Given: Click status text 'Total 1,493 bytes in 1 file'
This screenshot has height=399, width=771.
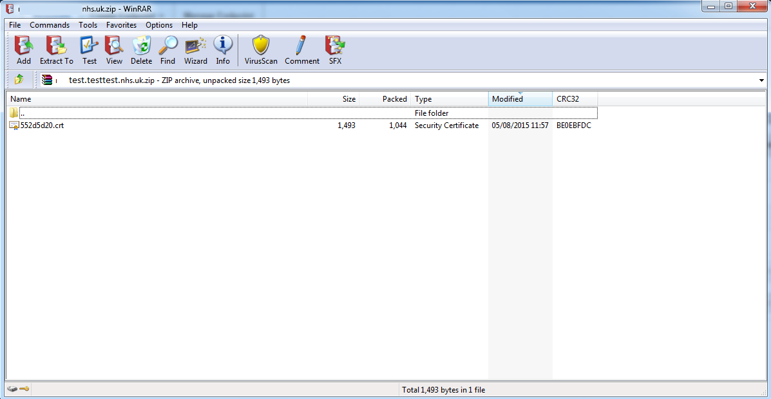Looking at the screenshot, I should (x=444, y=389).
